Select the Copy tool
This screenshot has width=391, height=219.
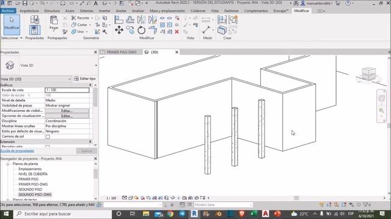[130, 30]
